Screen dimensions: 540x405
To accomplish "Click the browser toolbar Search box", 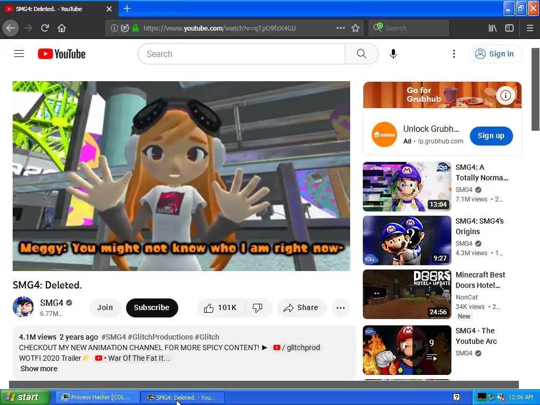I will tap(409, 28).
